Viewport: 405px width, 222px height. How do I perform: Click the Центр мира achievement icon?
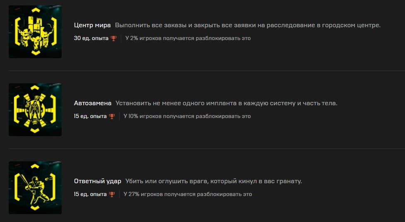click(x=35, y=32)
